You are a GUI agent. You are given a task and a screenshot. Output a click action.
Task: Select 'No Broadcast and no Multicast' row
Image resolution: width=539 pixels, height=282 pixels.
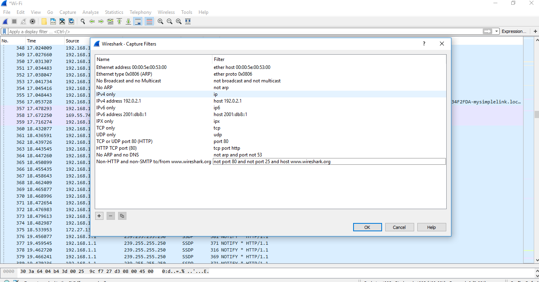[x=270, y=81]
